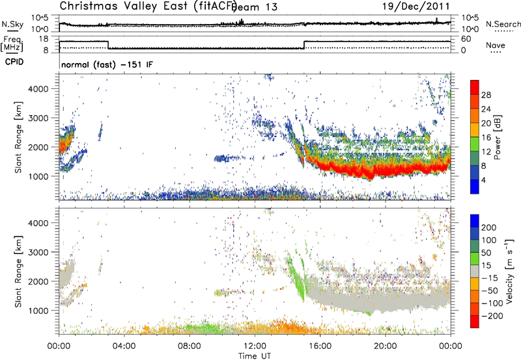521x360 pixels.
Task: Click the 'CPID' label
Action: [14, 62]
